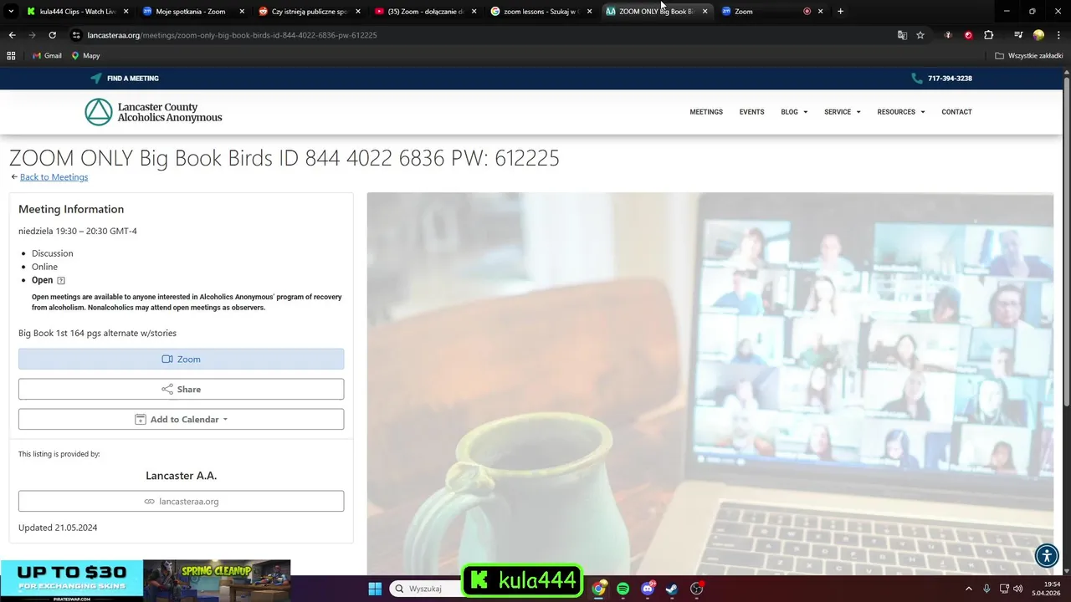Click the UP TO $30 skins ad banner
Image resolution: width=1071 pixels, height=602 pixels.
(x=71, y=579)
